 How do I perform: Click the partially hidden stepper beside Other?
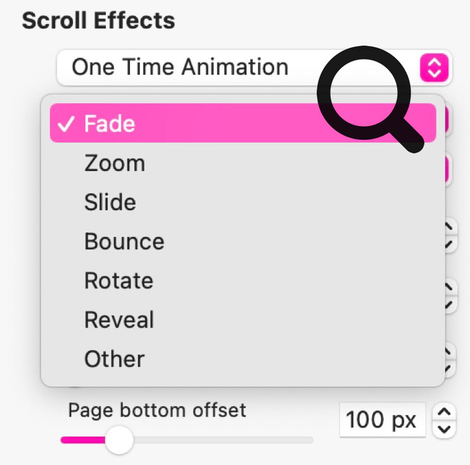pos(448,358)
